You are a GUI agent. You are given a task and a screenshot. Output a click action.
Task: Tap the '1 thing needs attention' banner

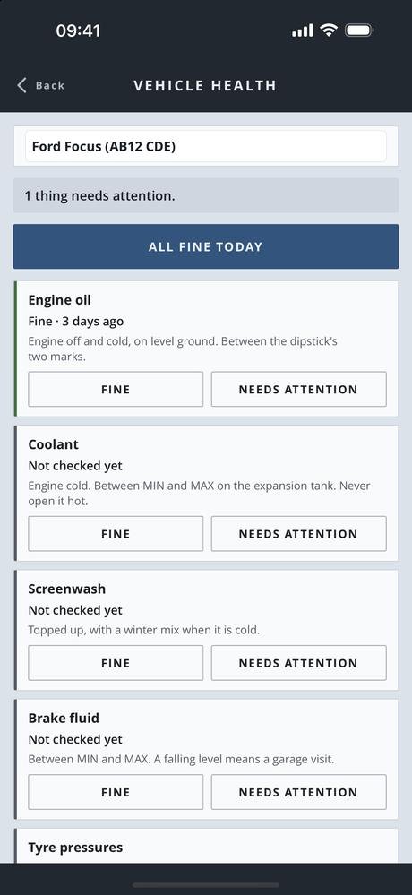click(205, 196)
